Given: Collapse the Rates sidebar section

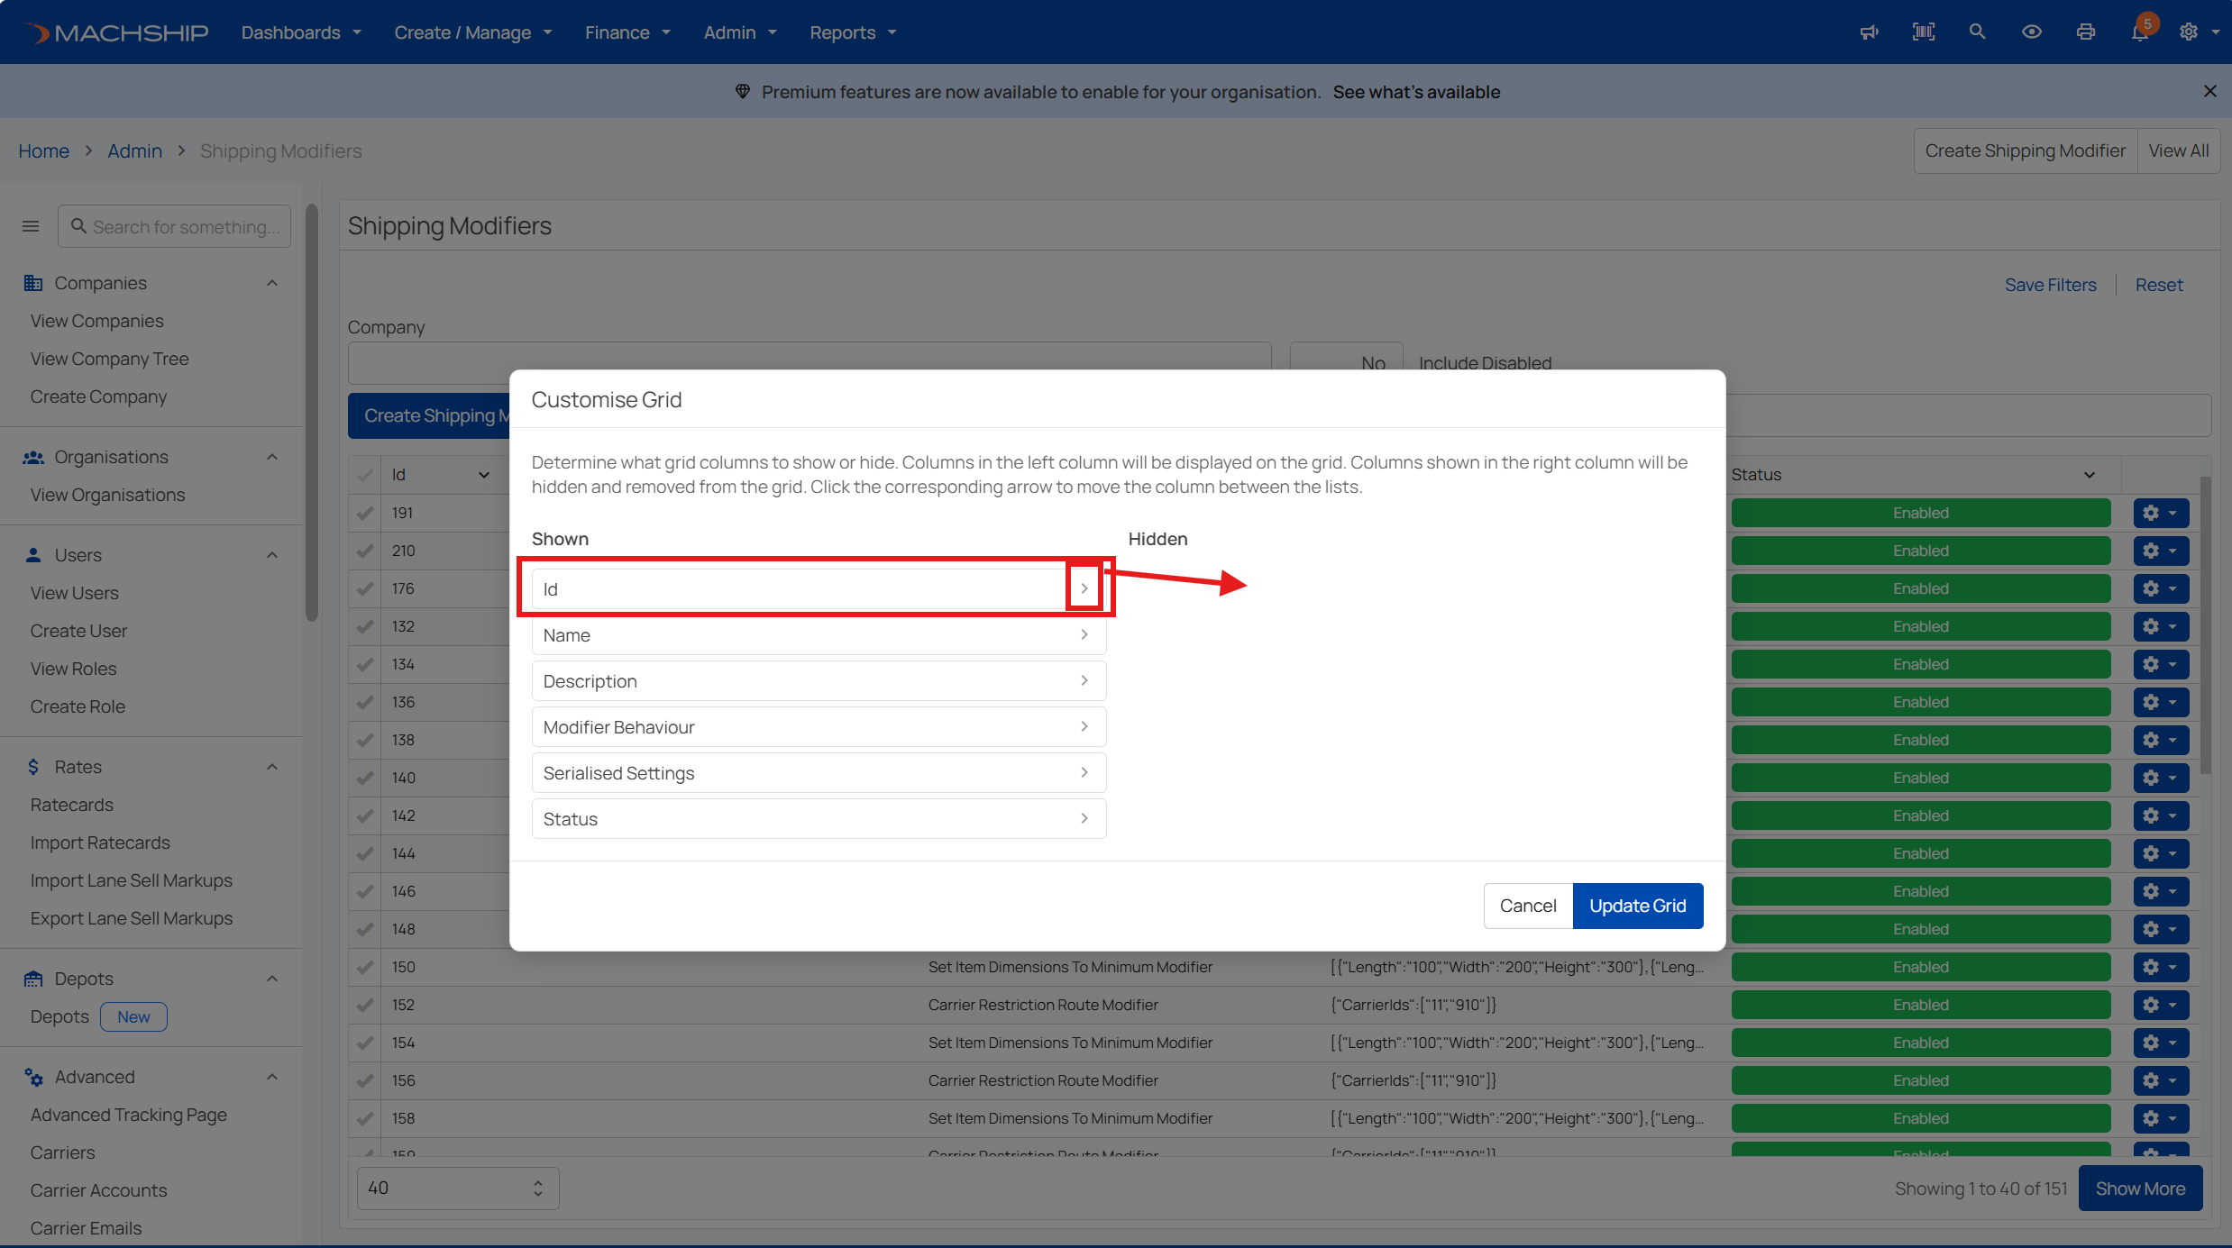Looking at the screenshot, I should [272, 767].
